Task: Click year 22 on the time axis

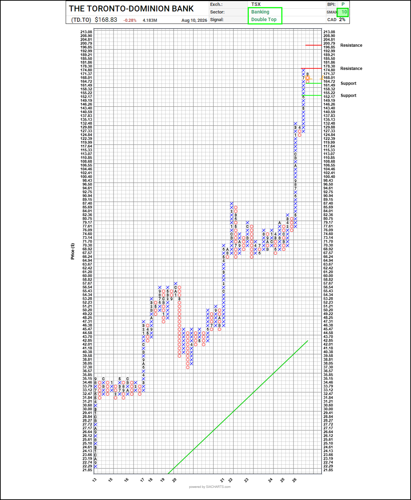Action: coord(230,480)
